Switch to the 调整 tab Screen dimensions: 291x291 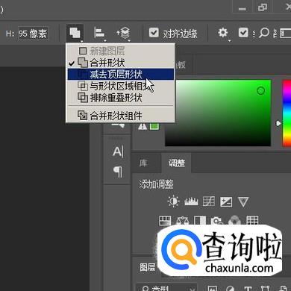point(177,163)
